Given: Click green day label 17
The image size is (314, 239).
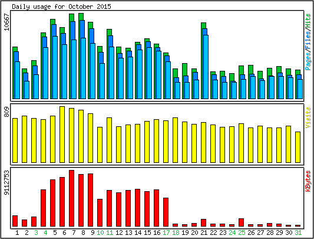Looking at the screenshot, I should click(x=166, y=233).
